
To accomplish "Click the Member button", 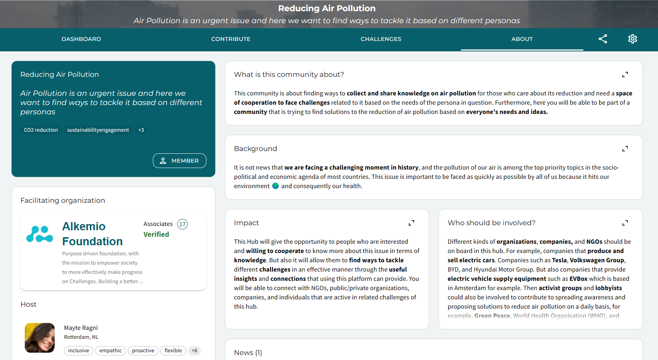I will click(180, 161).
